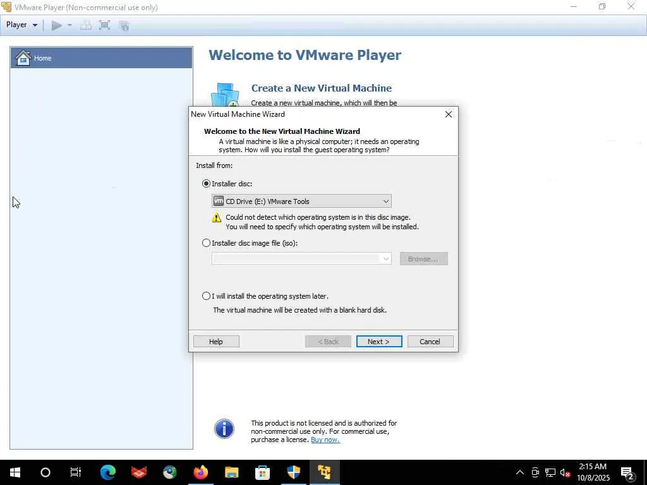Click the yellow warning icon in wizard
The height and width of the screenshot is (485, 647).
click(x=216, y=218)
